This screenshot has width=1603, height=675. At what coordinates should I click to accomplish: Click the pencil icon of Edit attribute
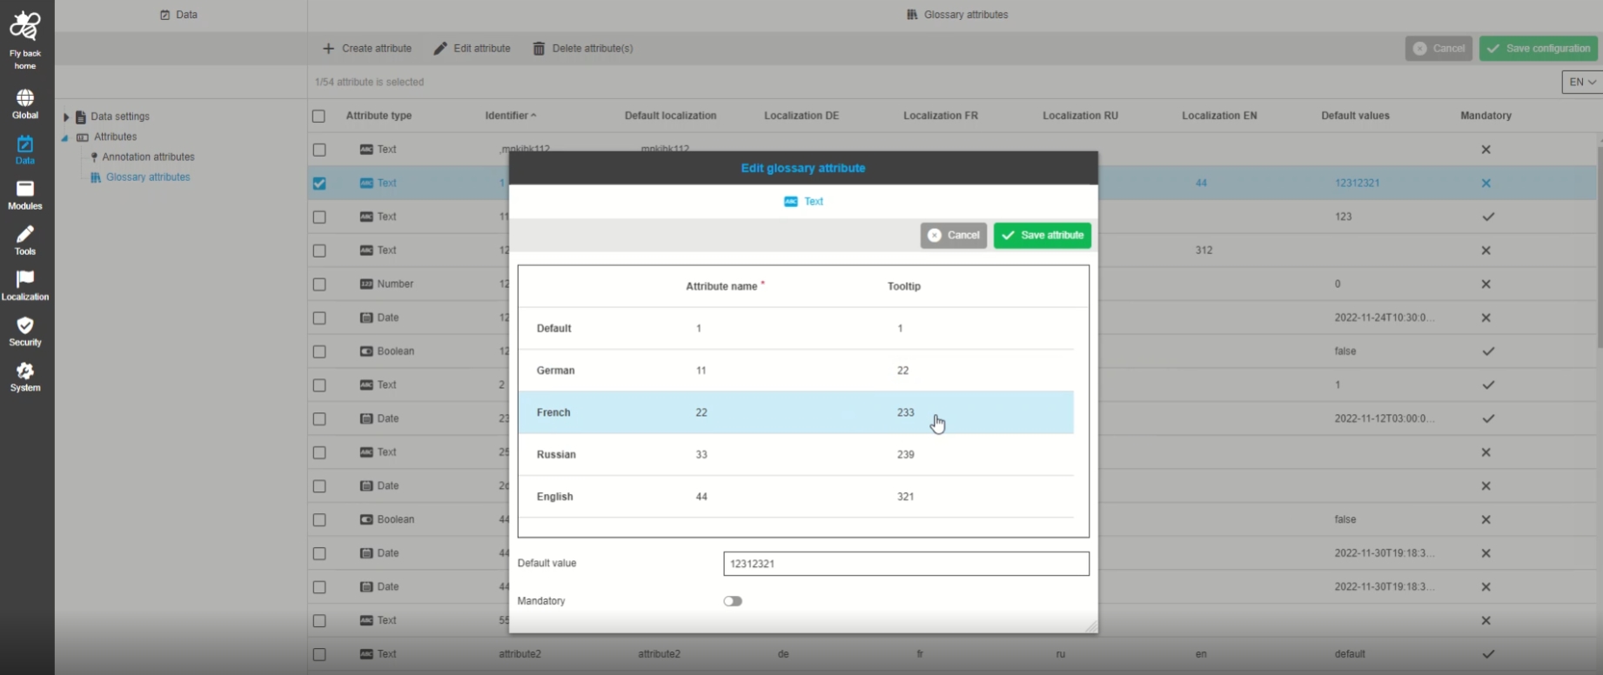tap(440, 49)
